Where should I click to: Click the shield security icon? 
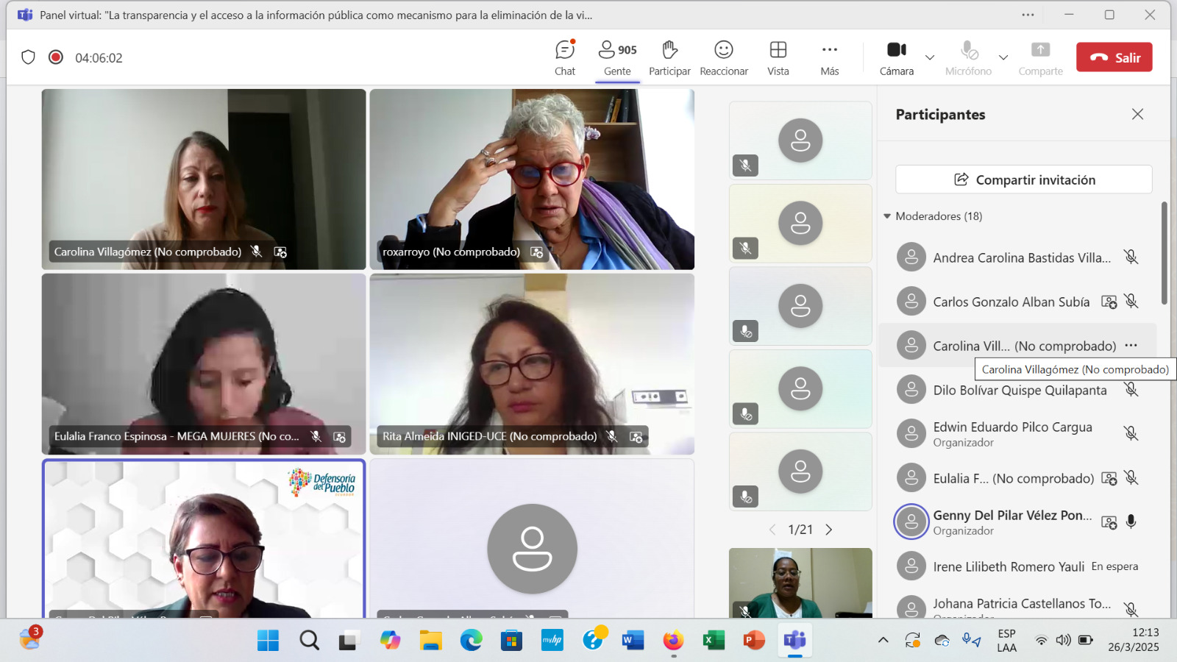coord(28,57)
